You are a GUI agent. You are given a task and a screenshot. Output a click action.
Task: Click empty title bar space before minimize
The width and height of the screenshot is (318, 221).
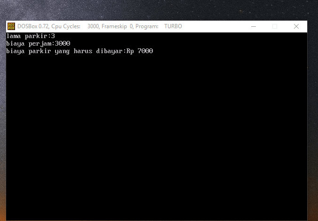(x=212, y=26)
